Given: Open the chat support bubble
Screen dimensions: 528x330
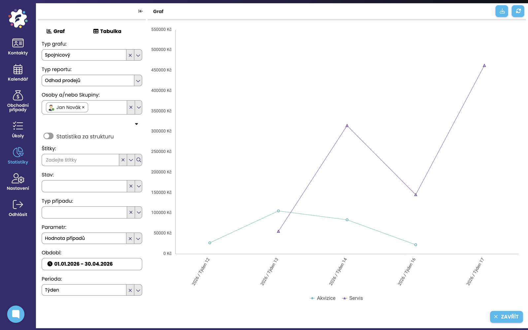Looking at the screenshot, I should [x=16, y=314].
